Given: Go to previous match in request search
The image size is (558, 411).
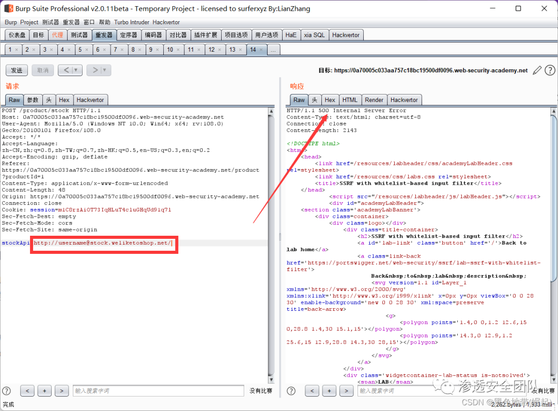Looking at the screenshot, I should point(27,391).
